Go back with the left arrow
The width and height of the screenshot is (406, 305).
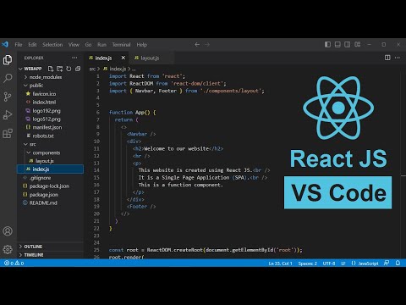pyautogui.click(x=197, y=45)
